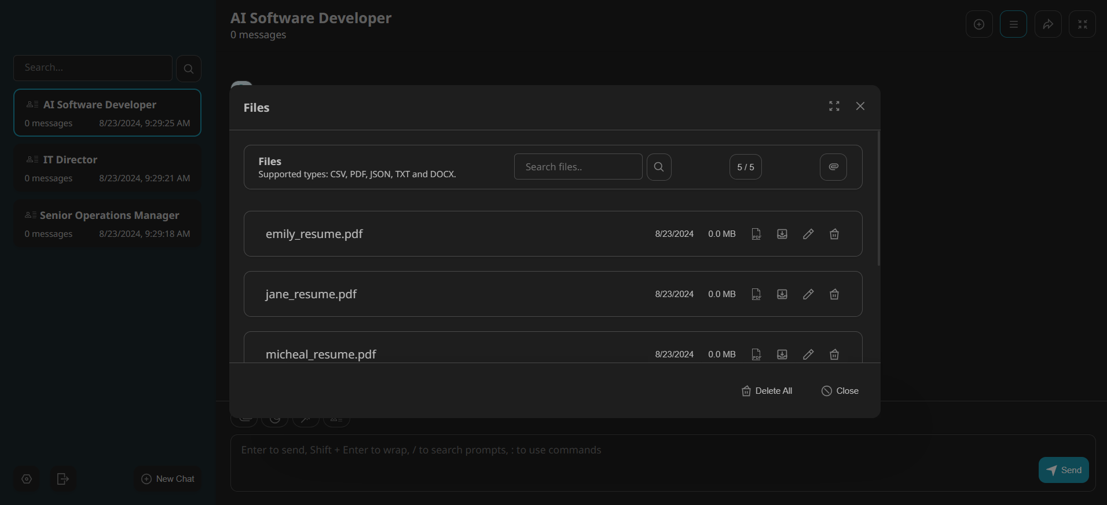
Task: Open the jane_resume.pdf file entry
Action: click(x=311, y=294)
